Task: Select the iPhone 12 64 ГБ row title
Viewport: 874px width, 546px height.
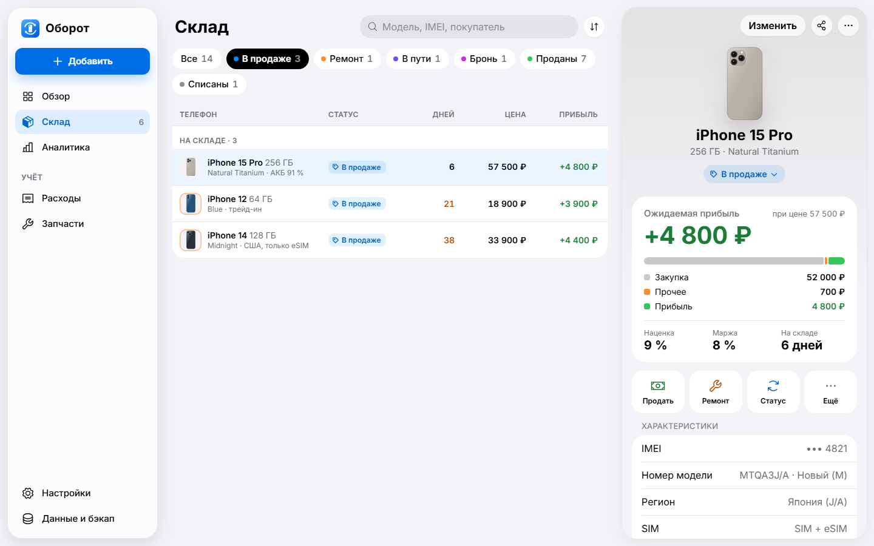Action: coord(240,199)
